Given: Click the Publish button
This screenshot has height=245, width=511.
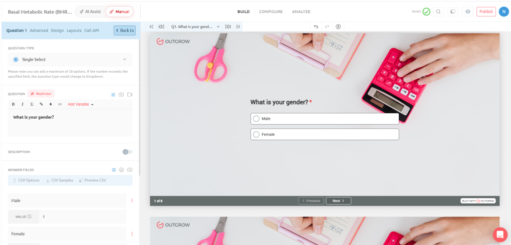Looking at the screenshot, I should (x=486, y=12).
